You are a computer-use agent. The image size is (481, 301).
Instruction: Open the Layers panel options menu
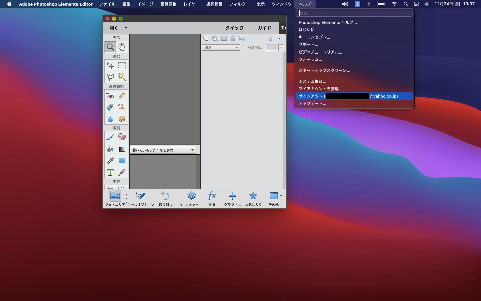[281, 39]
